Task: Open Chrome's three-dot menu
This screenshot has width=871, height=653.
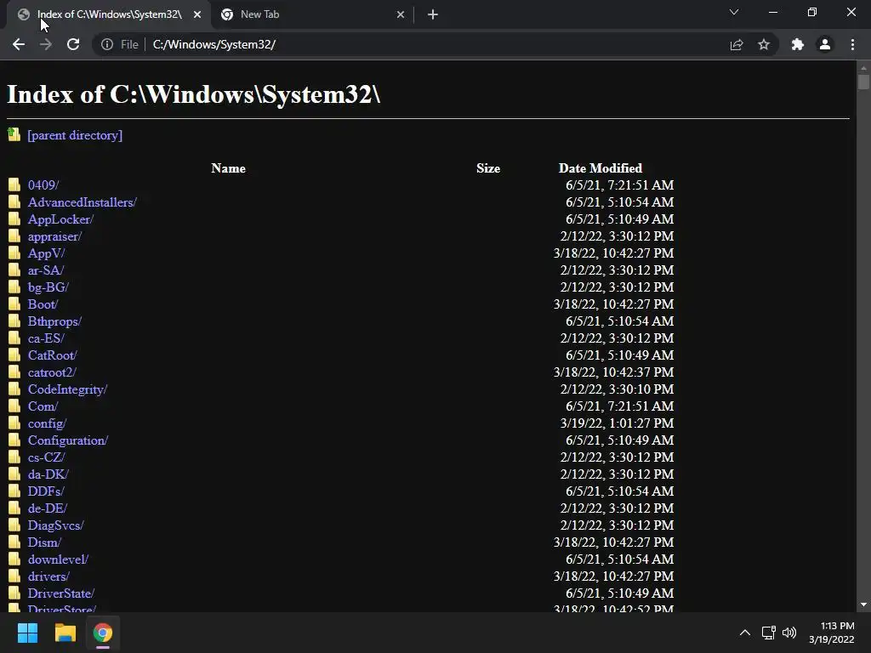Action: [852, 44]
